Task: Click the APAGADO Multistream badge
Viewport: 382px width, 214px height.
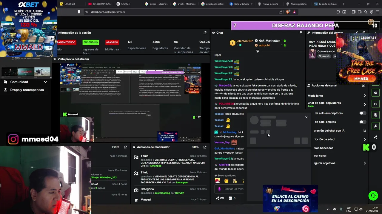Action: [x=112, y=42]
